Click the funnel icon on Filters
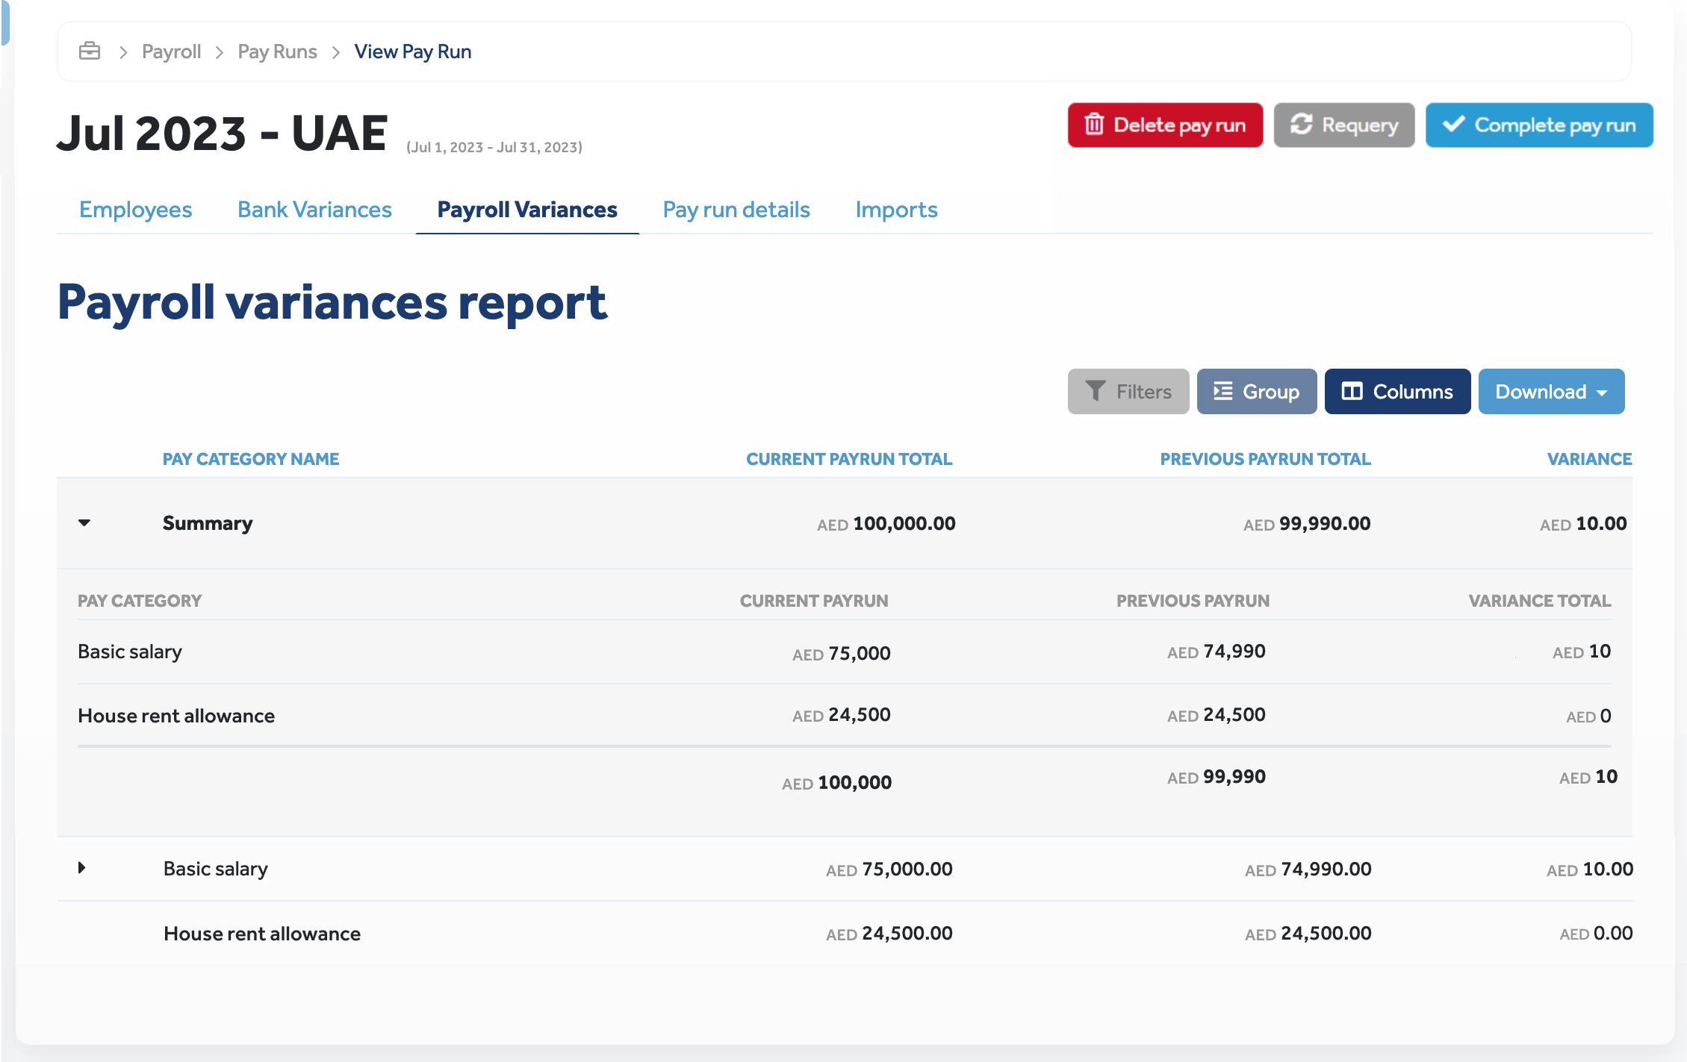Viewport: 1687px width, 1062px height. coord(1095,391)
